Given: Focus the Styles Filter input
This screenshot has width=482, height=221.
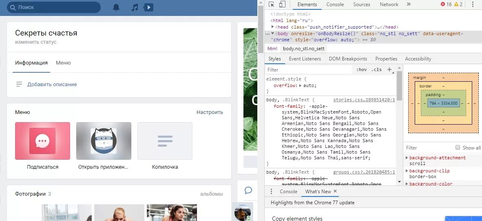Looking at the screenshot, I should (x=309, y=69).
